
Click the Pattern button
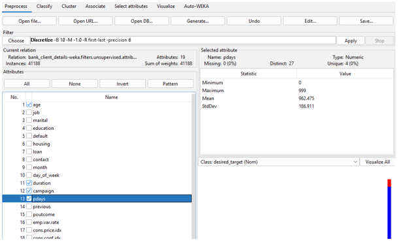pyautogui.click(x=171, y=84)
